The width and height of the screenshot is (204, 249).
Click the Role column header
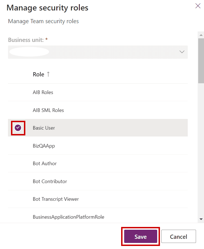click(39, 74)
